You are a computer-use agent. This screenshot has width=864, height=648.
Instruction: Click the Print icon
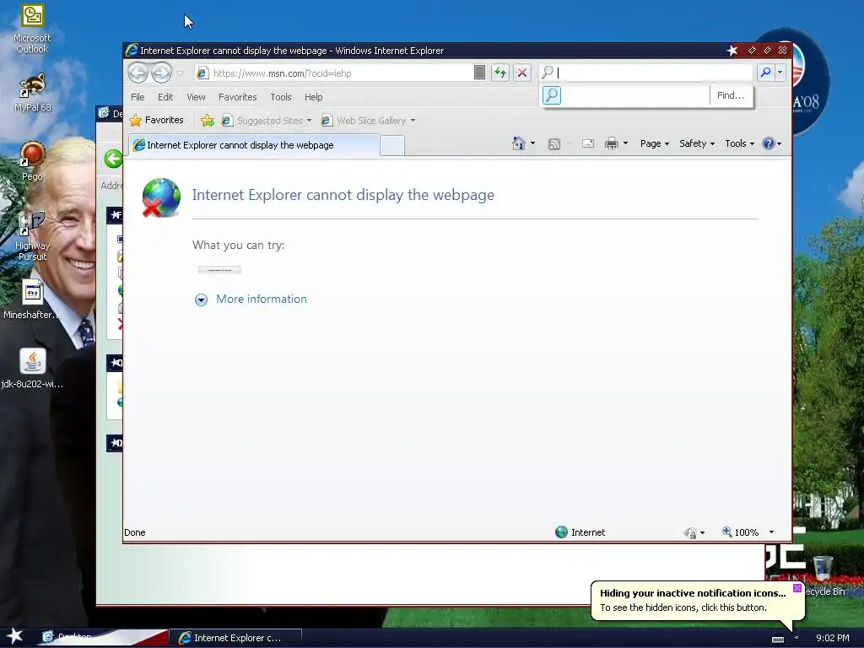612,143
